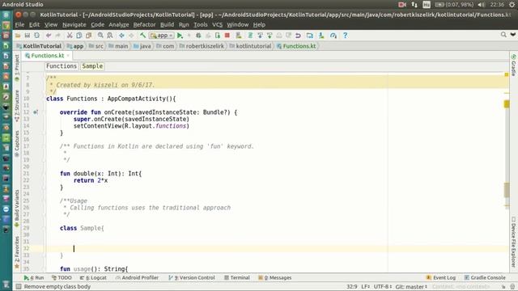
Task: Click the Synchronize toolbar icon
Action: (36, 36)
